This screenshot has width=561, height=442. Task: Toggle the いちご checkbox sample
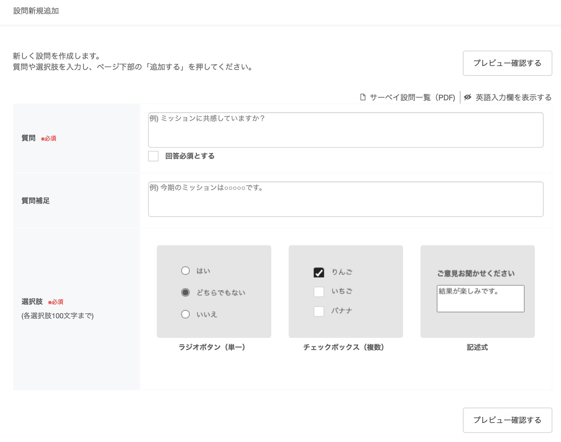point(319,292)
